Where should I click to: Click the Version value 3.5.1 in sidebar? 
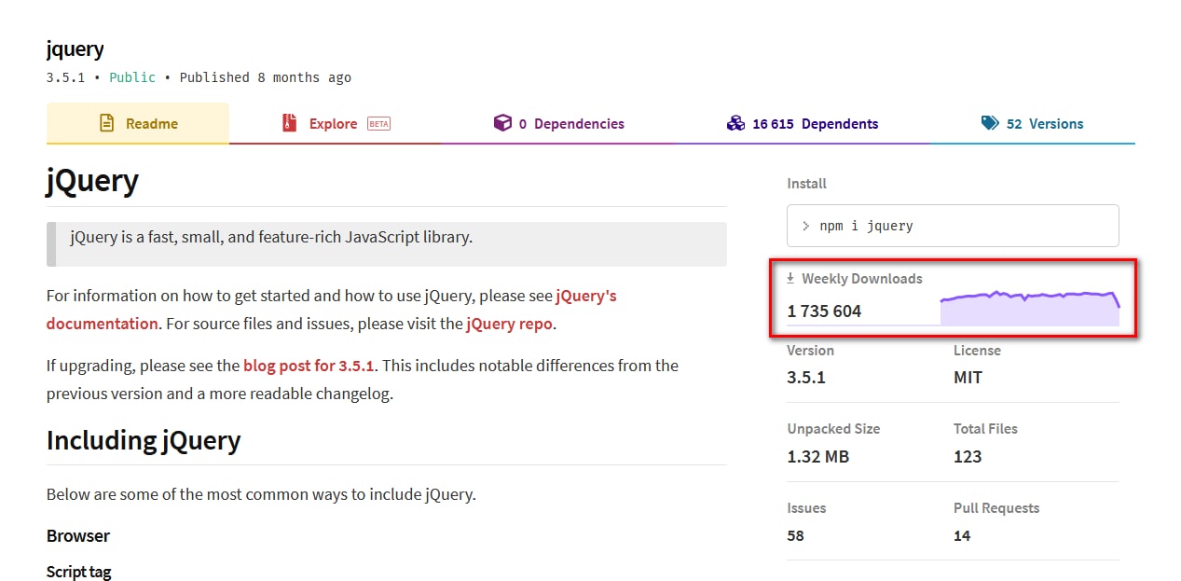click(806, 378)
